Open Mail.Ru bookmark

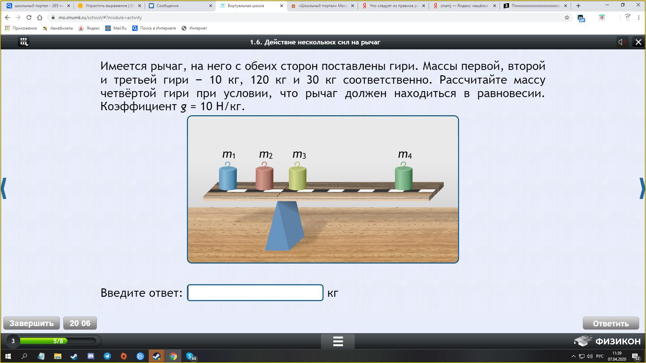pyautogui.click(x=116, y=28)
